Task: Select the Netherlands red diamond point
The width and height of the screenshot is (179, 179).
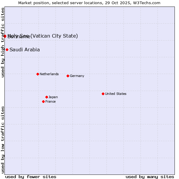Action: (x=38, y=74)
